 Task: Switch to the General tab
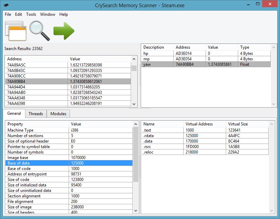(14, 113)
